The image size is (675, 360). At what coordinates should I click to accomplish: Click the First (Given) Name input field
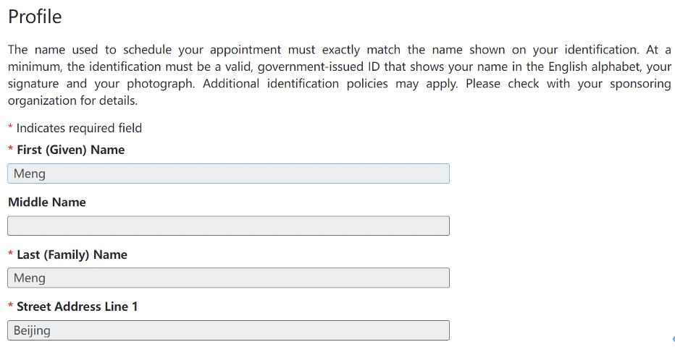(x=228, y=173)
